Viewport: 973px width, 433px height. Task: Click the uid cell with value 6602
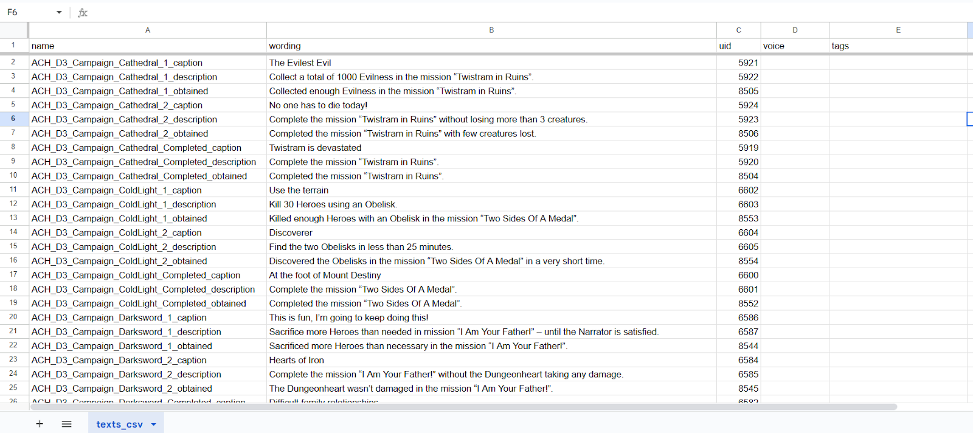pyautogui.click(x=738, y=190)
